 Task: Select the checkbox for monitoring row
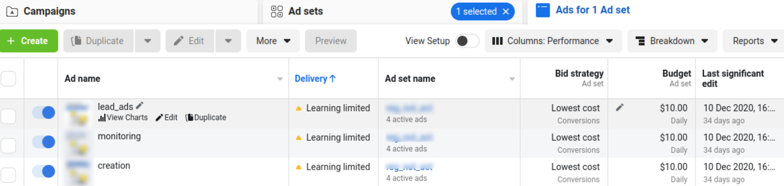point(8,145)
